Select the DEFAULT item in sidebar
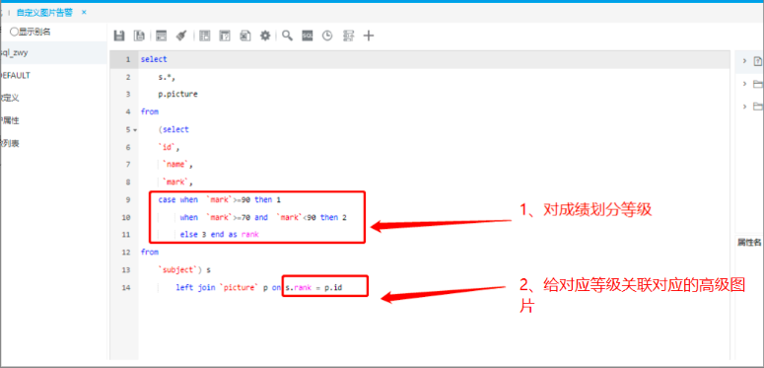 tap(15, 75)
